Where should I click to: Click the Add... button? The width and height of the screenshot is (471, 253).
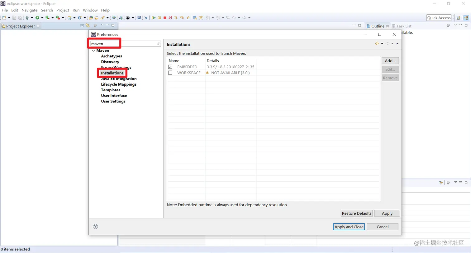[390, 61]
